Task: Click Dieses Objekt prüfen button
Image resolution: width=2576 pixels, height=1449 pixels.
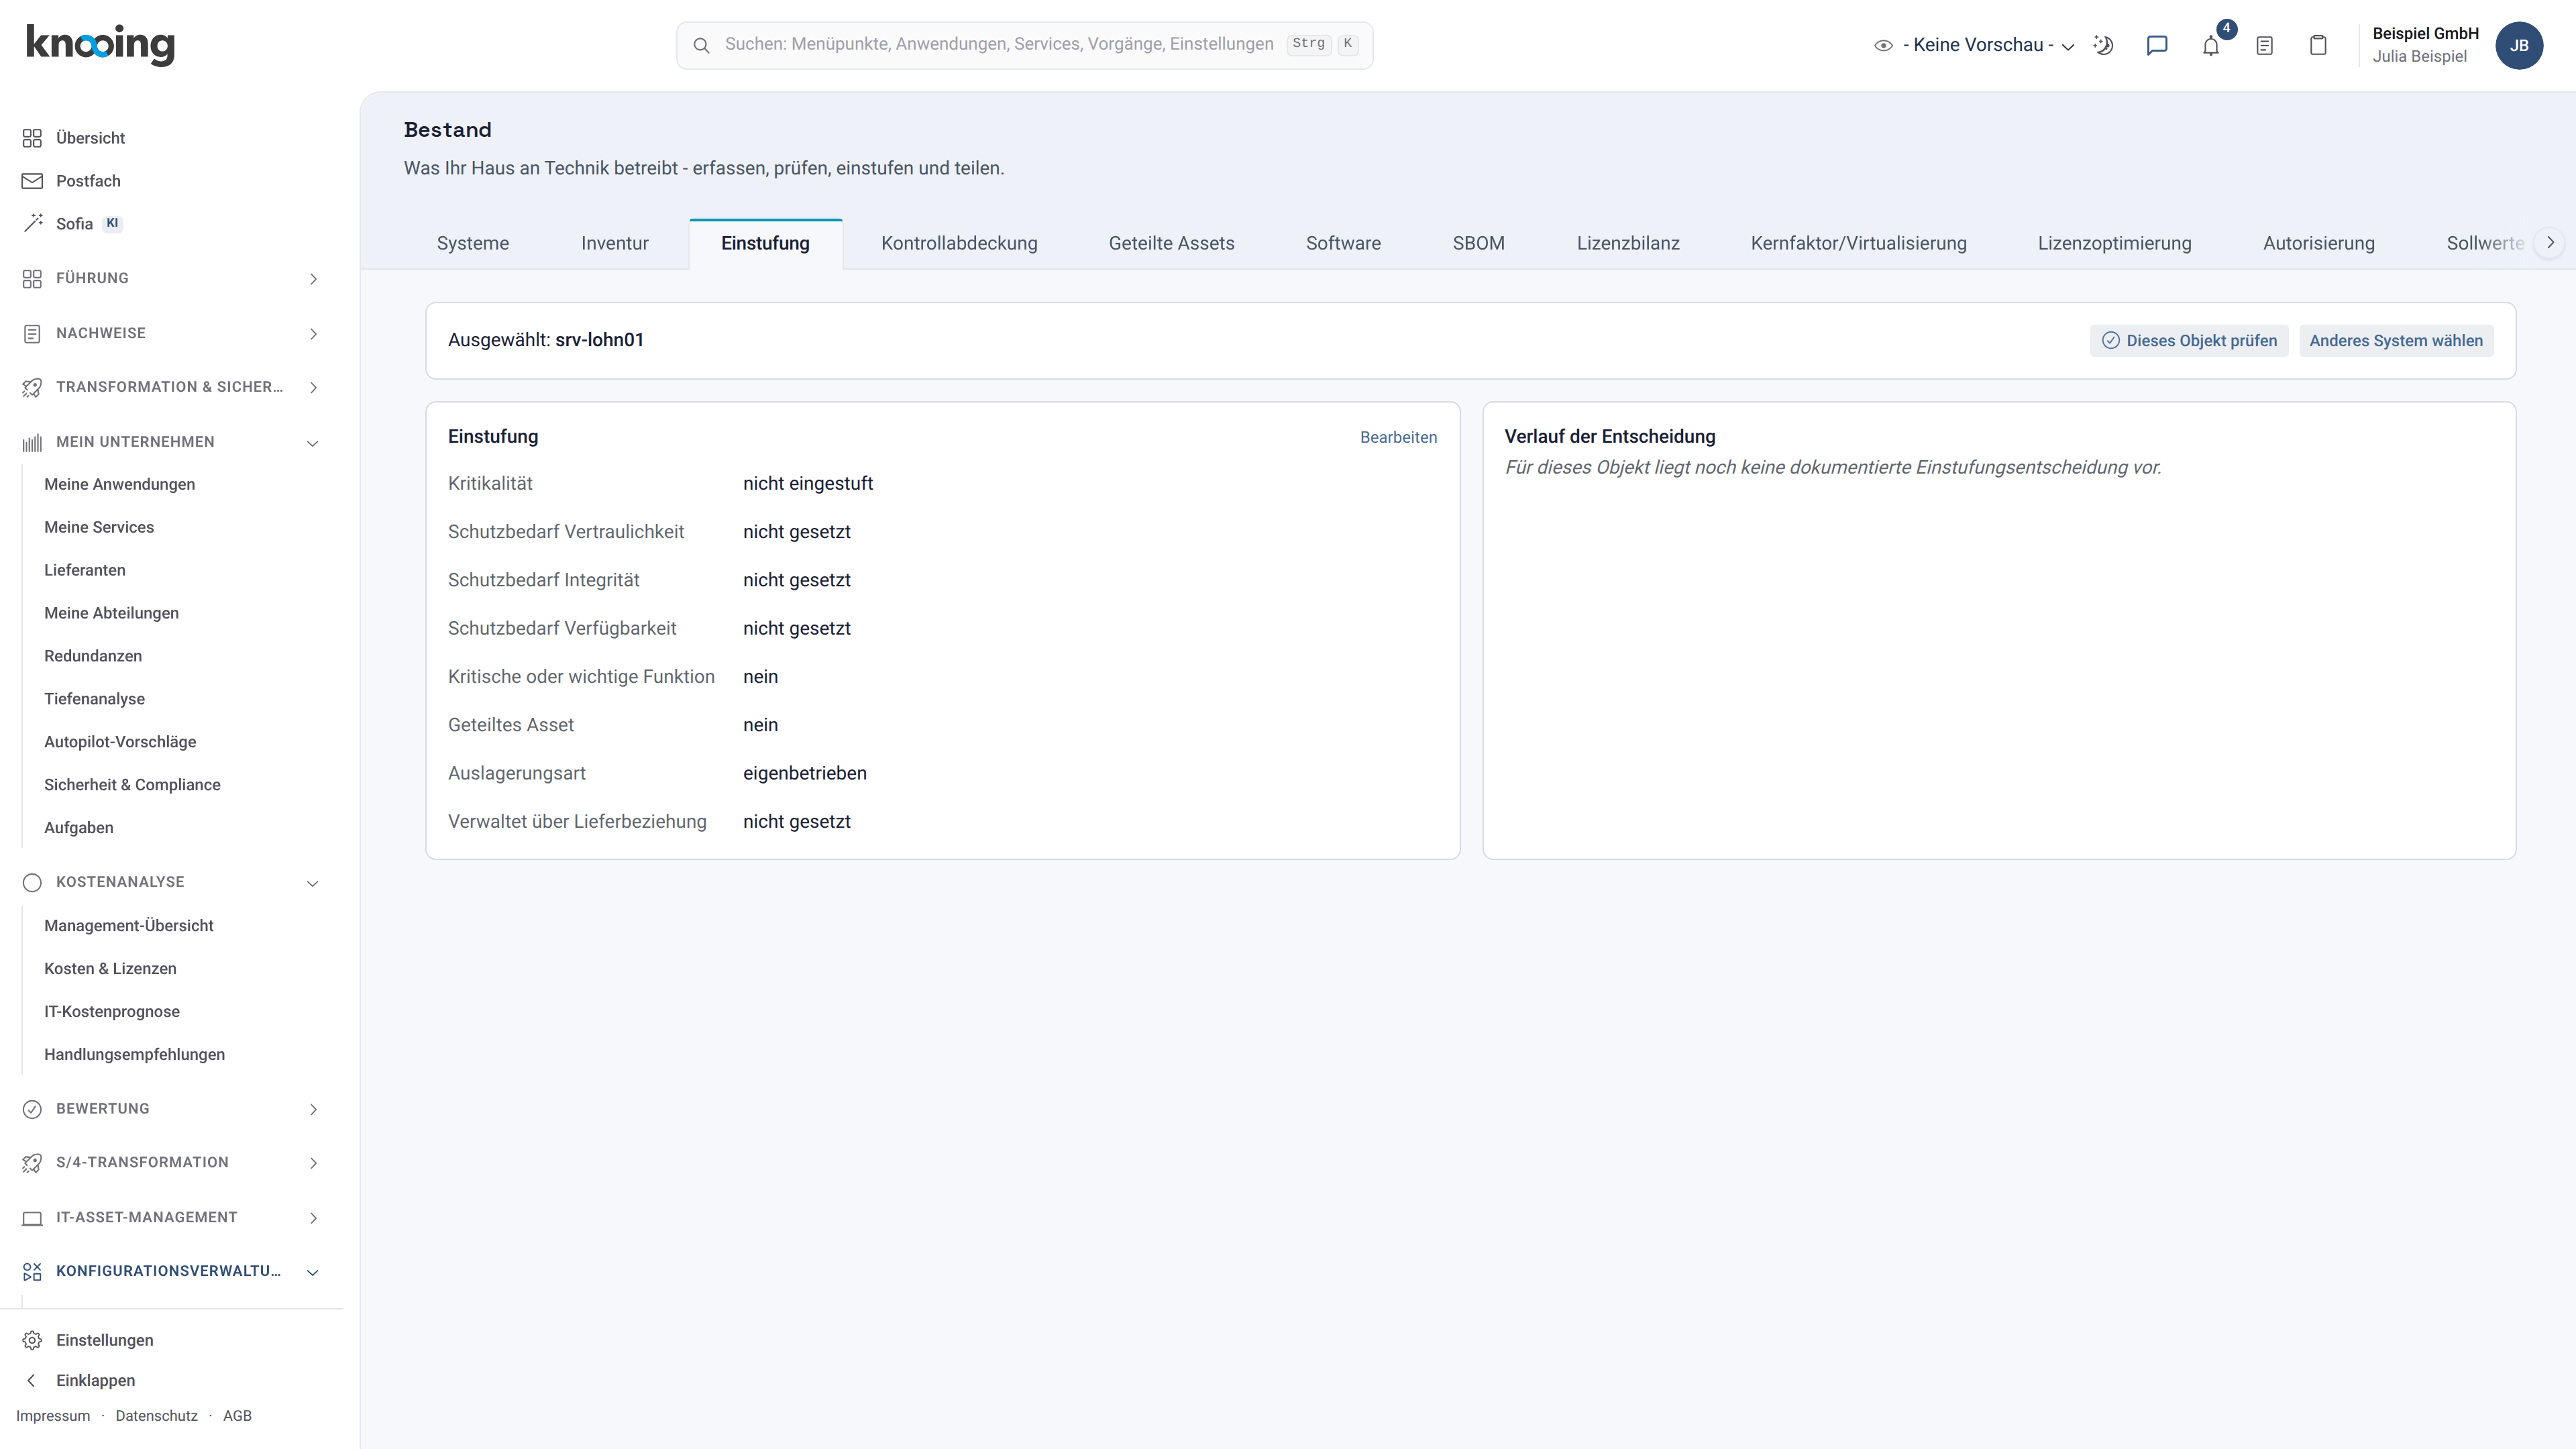Action: tap(2189, 341)
